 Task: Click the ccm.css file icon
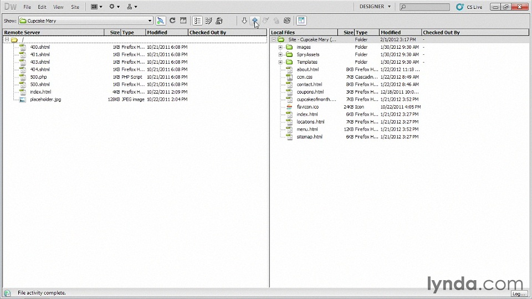289,77
